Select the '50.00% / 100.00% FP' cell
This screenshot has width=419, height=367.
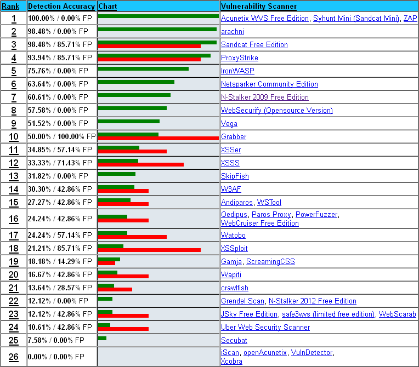(x=62, y=136)
